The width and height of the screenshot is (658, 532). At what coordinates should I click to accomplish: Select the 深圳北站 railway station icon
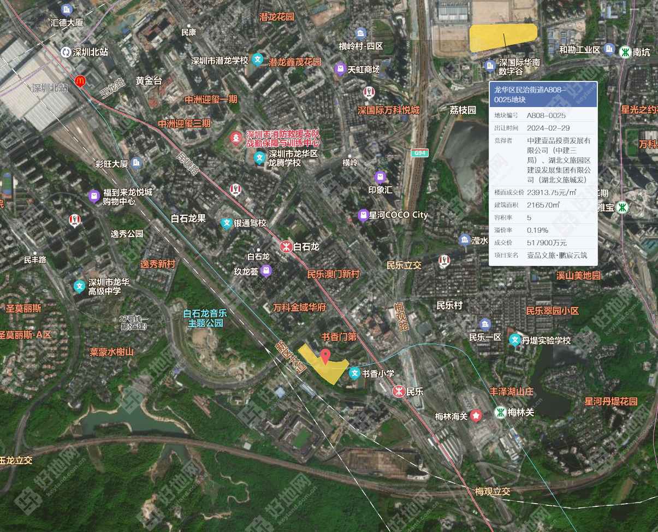coord(66,52)
